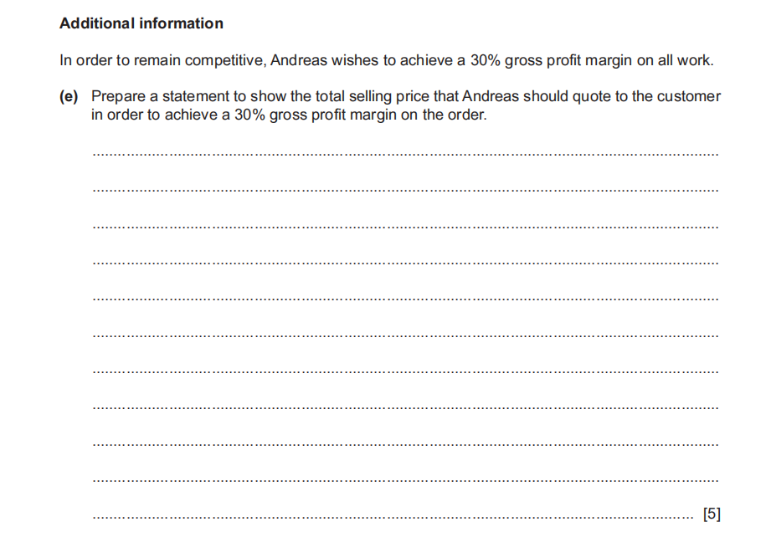Click the eighth dotted answer line
The image size is (771, 537).
point(405,407)
